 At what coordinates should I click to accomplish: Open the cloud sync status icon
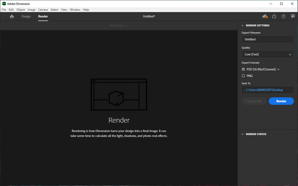tap(265, 16)
